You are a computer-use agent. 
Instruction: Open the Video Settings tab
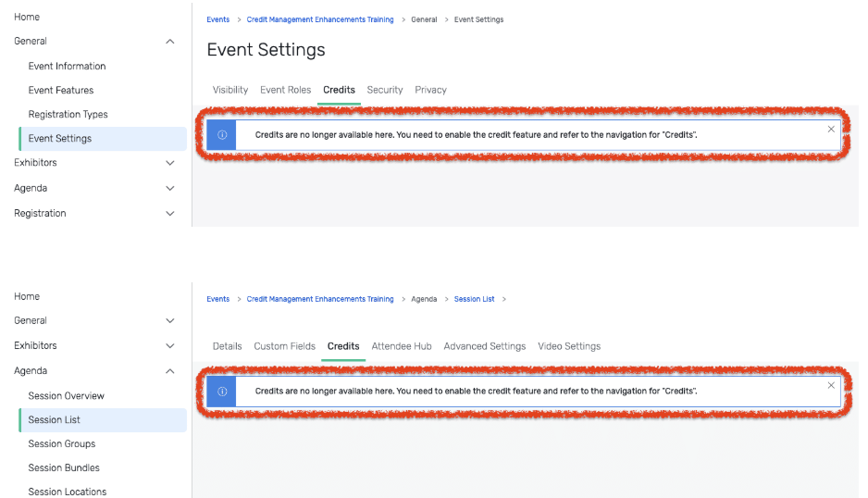569,346
